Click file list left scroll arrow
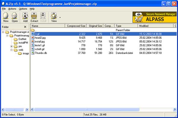The height and width of the screenshot is (118, 178). [x=32, y=109]
